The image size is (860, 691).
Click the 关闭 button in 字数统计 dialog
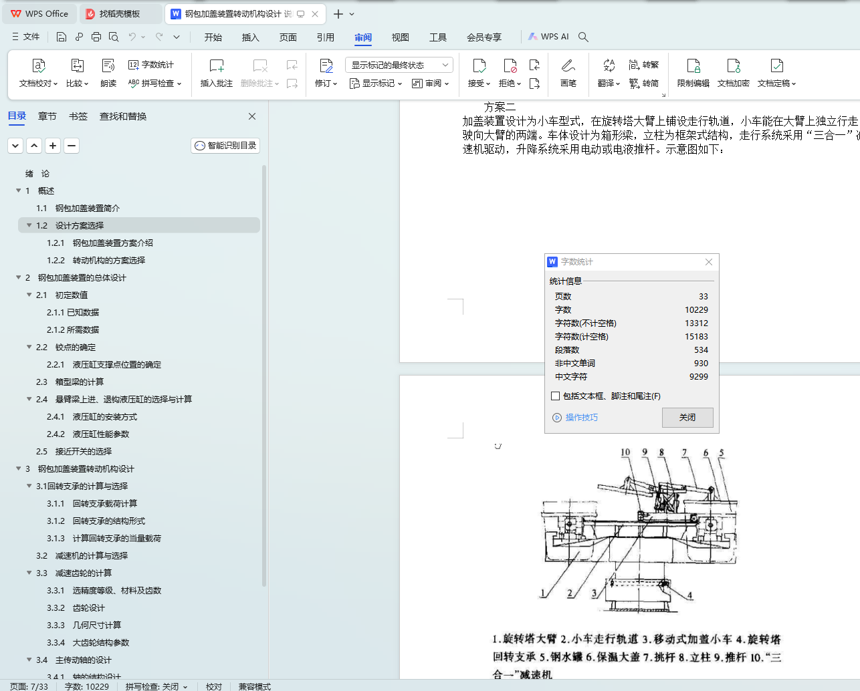(687, 418)
